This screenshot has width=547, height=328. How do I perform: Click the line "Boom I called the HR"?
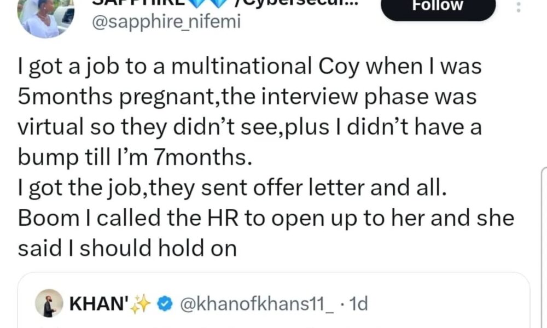point(266,219)
